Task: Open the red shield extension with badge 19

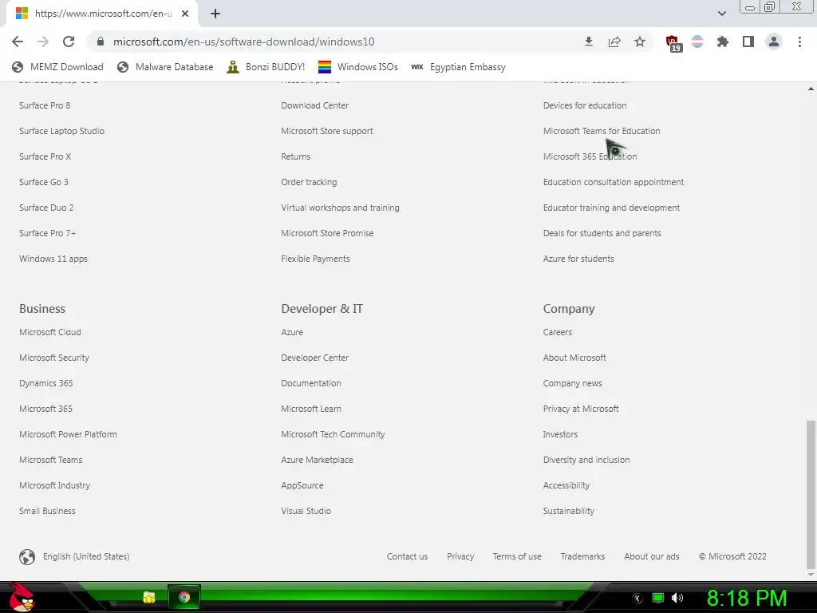Action: click(673, 43)
